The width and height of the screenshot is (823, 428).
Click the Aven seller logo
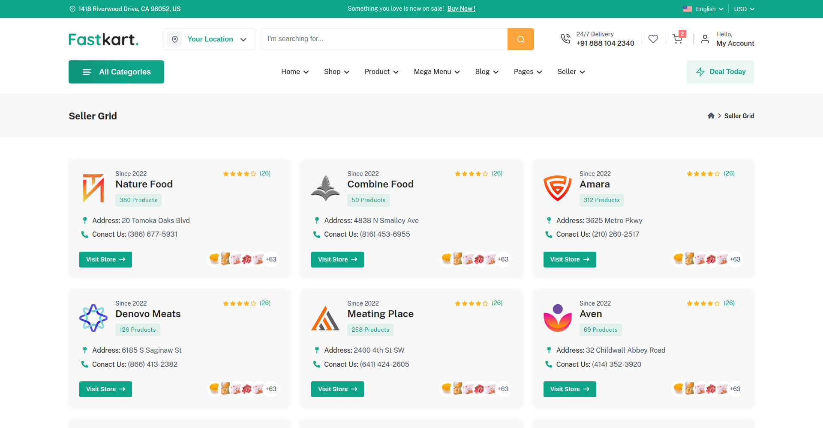(x=557, y=318)
